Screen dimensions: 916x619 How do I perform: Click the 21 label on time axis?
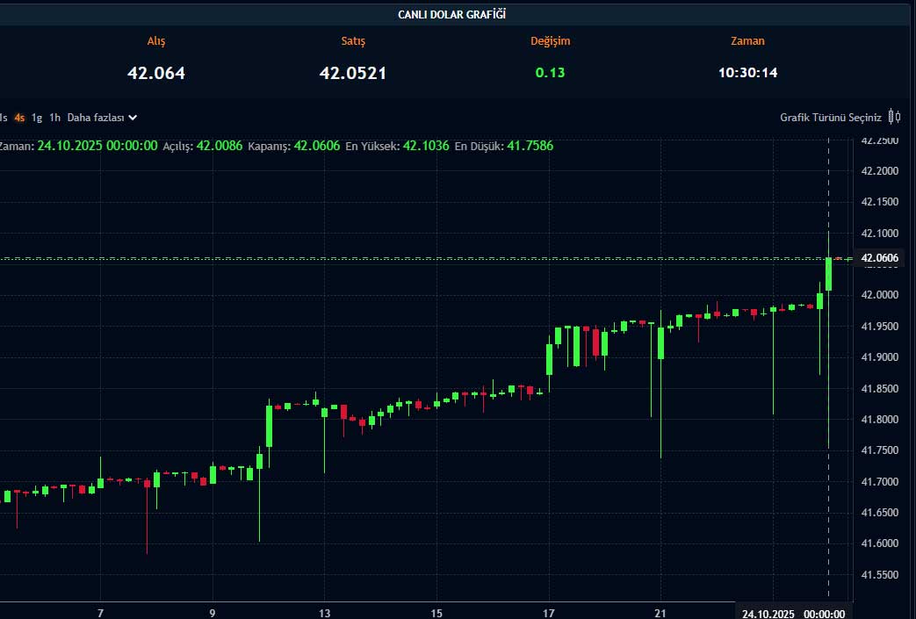tap(660, 614)
